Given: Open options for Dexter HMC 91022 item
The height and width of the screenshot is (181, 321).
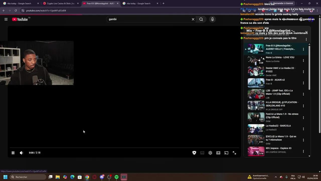Looking at the screenshot, I should click(x=303, y=72).
